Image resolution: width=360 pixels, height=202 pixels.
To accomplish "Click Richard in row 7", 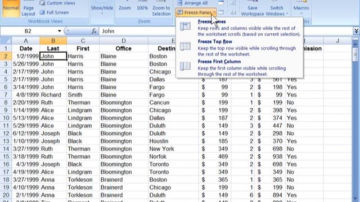I will pos(53,95).
